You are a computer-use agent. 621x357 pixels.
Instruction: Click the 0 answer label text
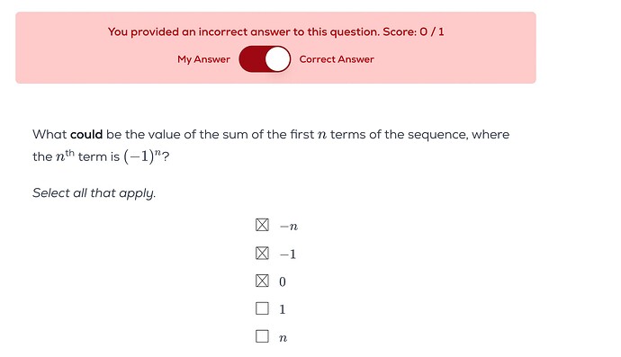click(x=283, y=281)
